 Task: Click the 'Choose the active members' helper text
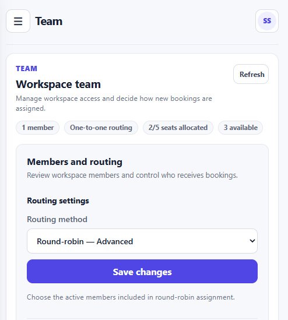pyautogui.click(x=131, y=297)
